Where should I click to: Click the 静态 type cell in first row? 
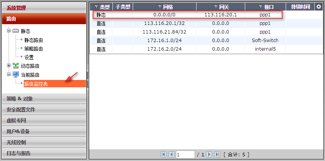point(101,15)
